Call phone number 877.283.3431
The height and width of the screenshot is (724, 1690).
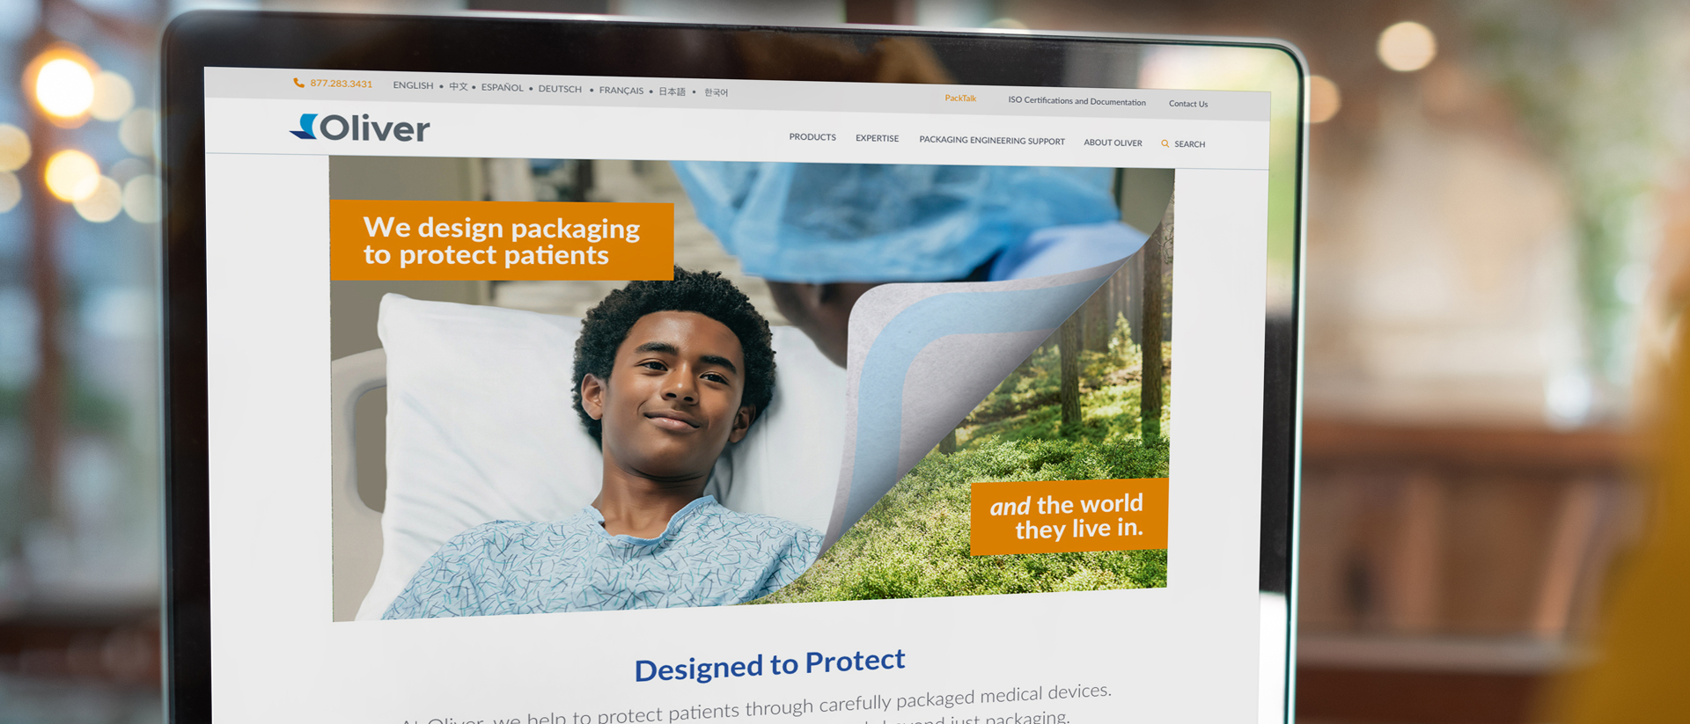click(x=341, y=84)
